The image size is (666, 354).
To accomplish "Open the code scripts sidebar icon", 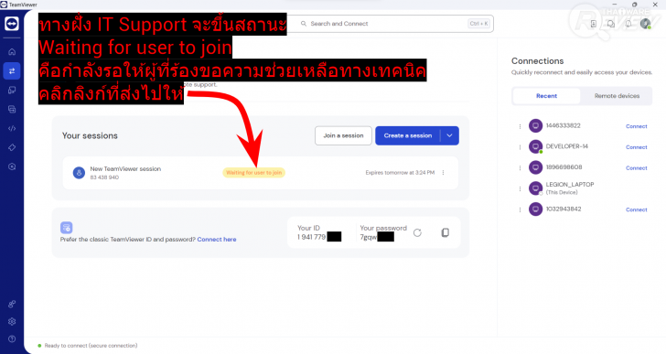I will (x=12, y=128).
